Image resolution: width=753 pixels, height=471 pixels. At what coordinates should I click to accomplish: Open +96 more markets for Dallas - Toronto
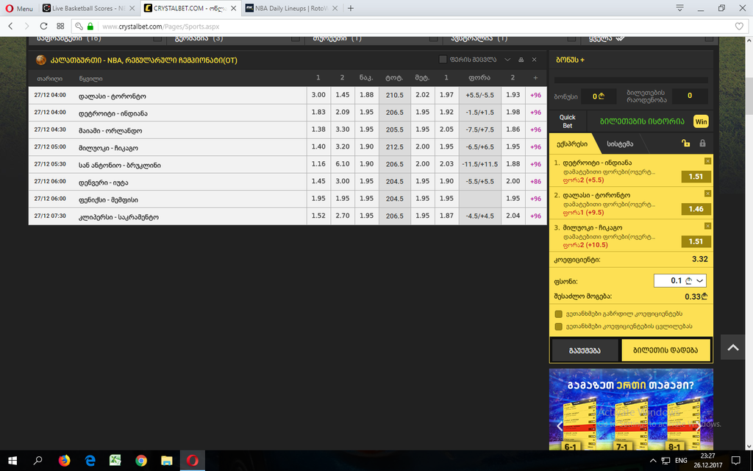tap(536, 95)
